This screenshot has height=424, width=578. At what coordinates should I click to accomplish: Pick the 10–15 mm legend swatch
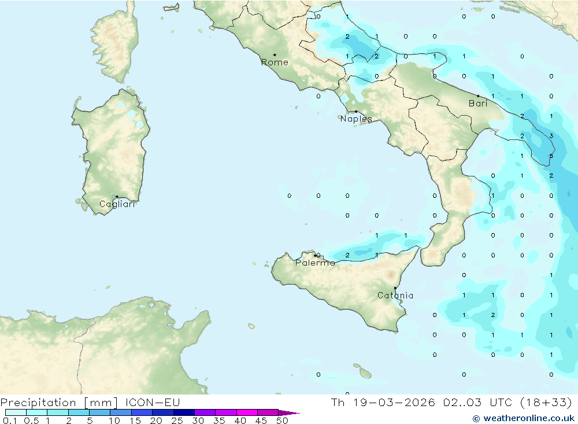coord(121,412)
